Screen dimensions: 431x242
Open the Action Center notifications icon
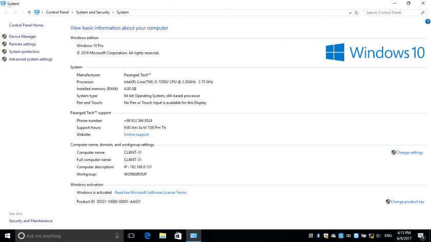pos(420,236)
